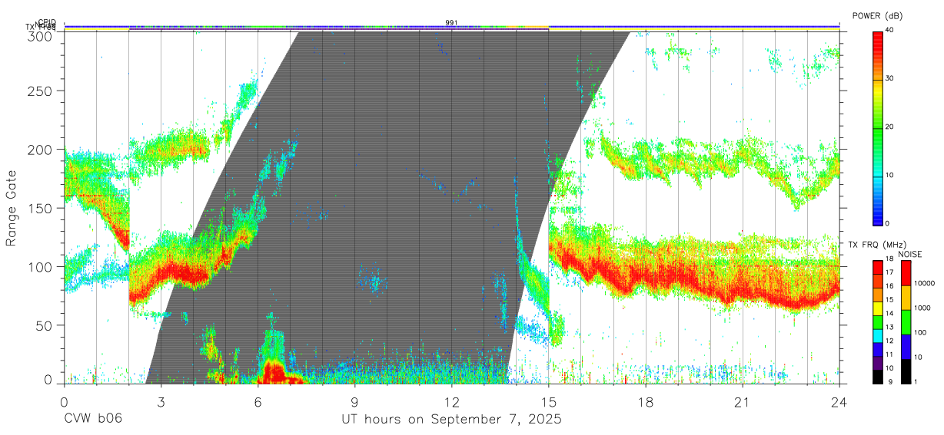This screenshot has height=435, width=944.
Task: Click the "100" noise scale label
Action: 921,332
